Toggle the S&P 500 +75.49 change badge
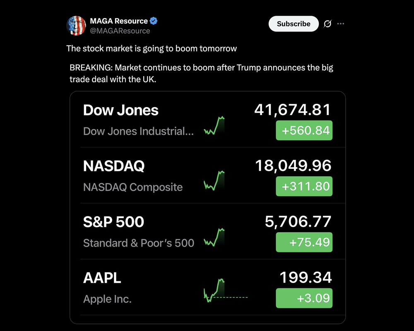 coord(304,242)
